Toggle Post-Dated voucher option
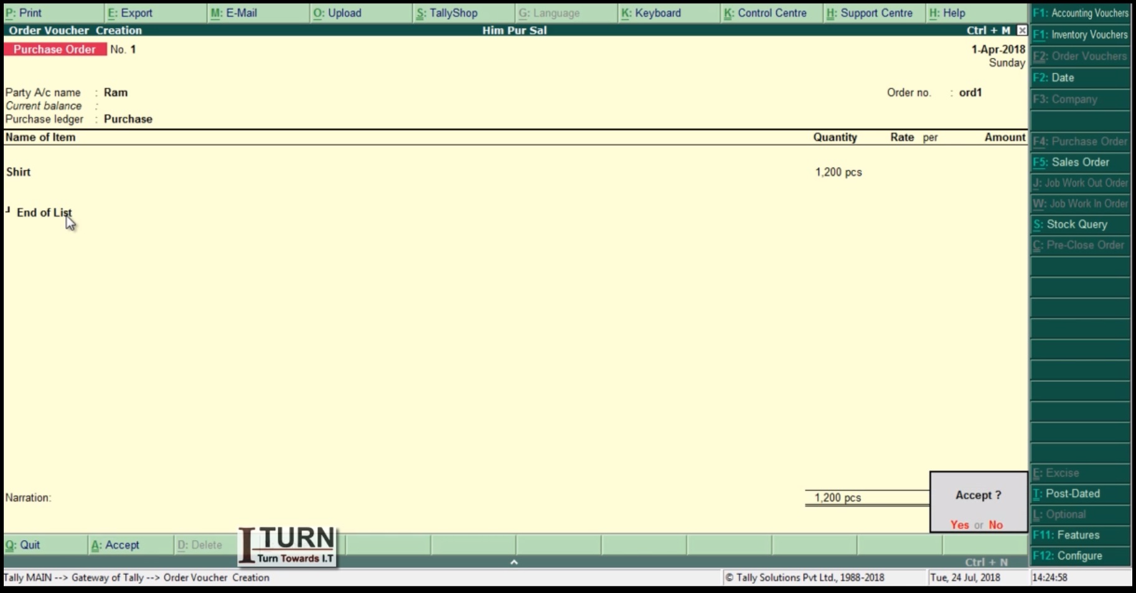1136x593 pixels. [1069, 493]
